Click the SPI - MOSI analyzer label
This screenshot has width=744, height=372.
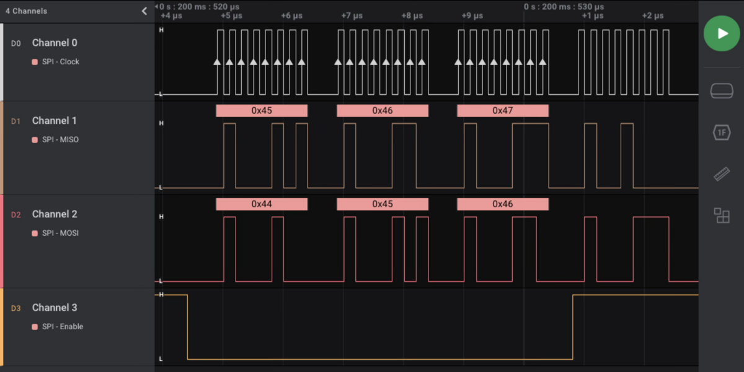point(60,233)
